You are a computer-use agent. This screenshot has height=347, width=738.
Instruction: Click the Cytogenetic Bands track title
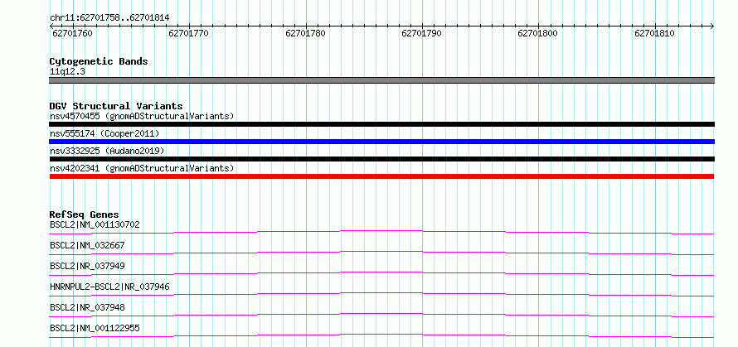[x=99, y=61]
